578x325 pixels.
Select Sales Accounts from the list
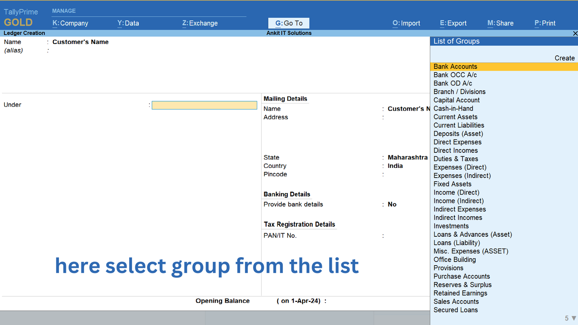(x=456, y=302)
